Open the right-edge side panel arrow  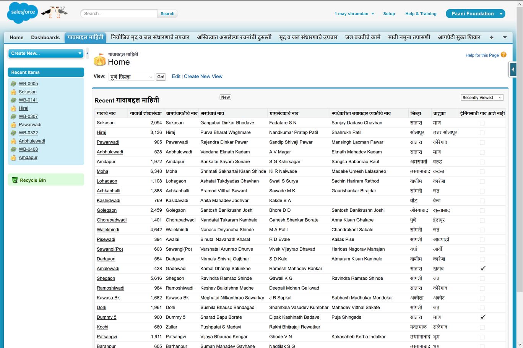pos(513,69)
